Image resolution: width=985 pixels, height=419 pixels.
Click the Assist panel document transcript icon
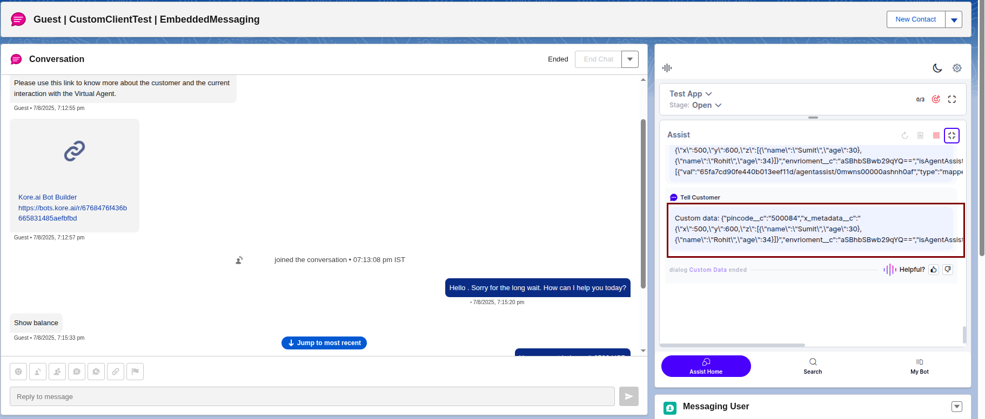[920, 135]
